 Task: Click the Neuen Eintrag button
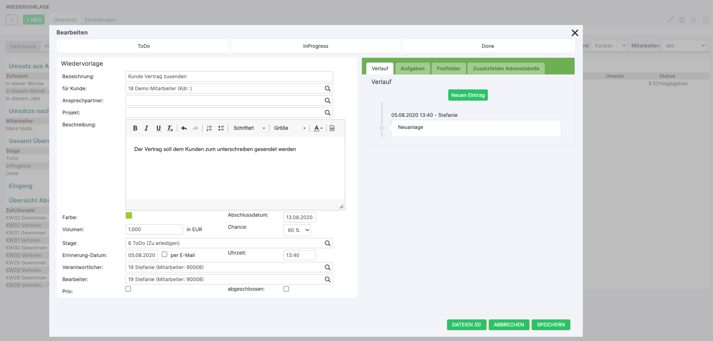[x=468, y=95]
